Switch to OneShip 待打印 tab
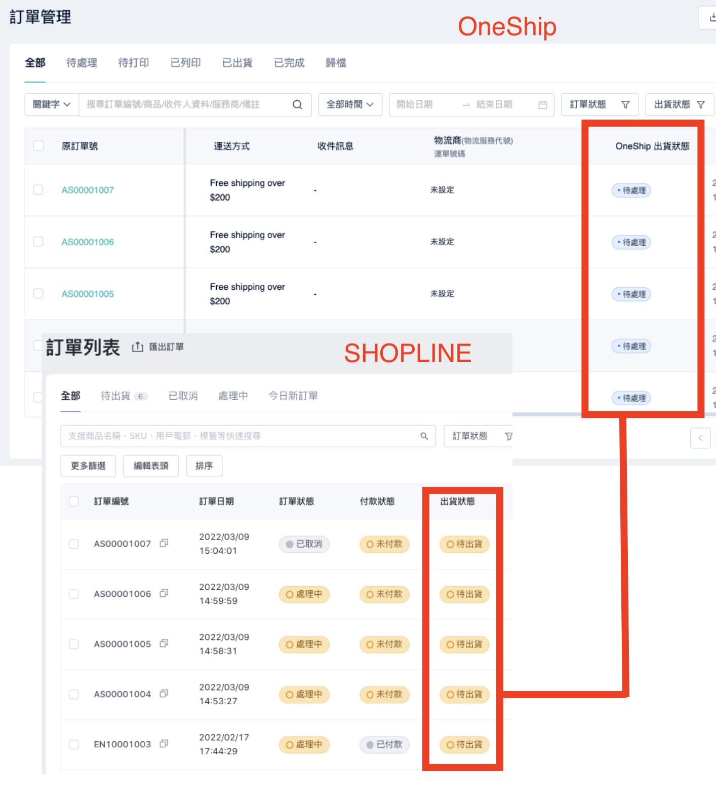Image resolution: width=716 pixels, height=802 pixels. 133,63
